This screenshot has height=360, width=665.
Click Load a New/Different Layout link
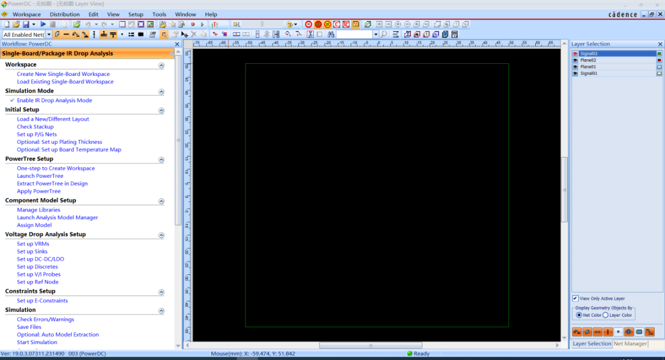[x=53, y=119]
